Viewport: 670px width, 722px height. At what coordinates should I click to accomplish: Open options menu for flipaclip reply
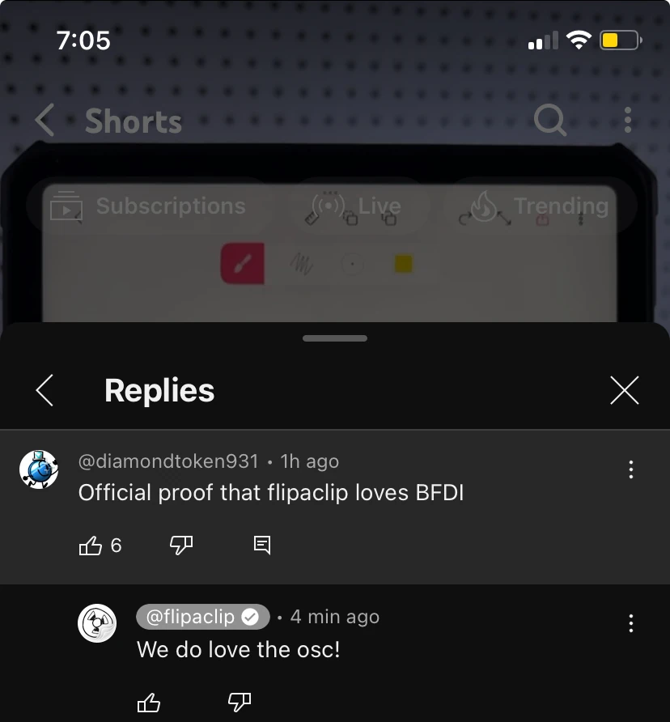(631, 623)
